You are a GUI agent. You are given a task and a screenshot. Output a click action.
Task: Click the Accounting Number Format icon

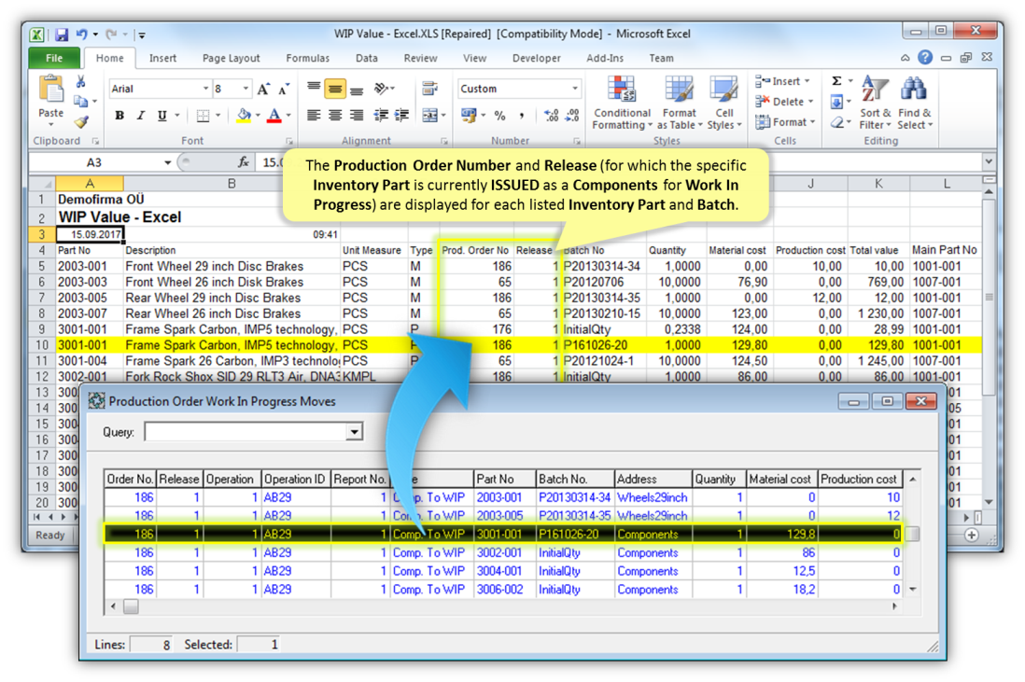(x=469, y=116)
